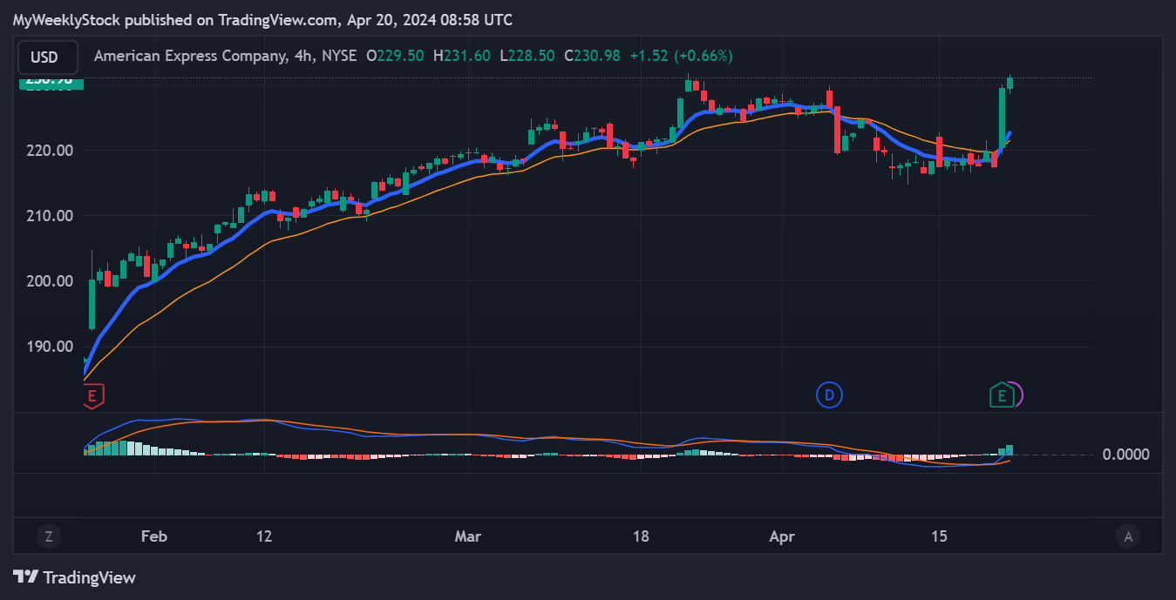Image resolution: width=1176 pixels, height=600 pixels.
Task: Click the TradingView logo
Action: [x=75, y=576]
